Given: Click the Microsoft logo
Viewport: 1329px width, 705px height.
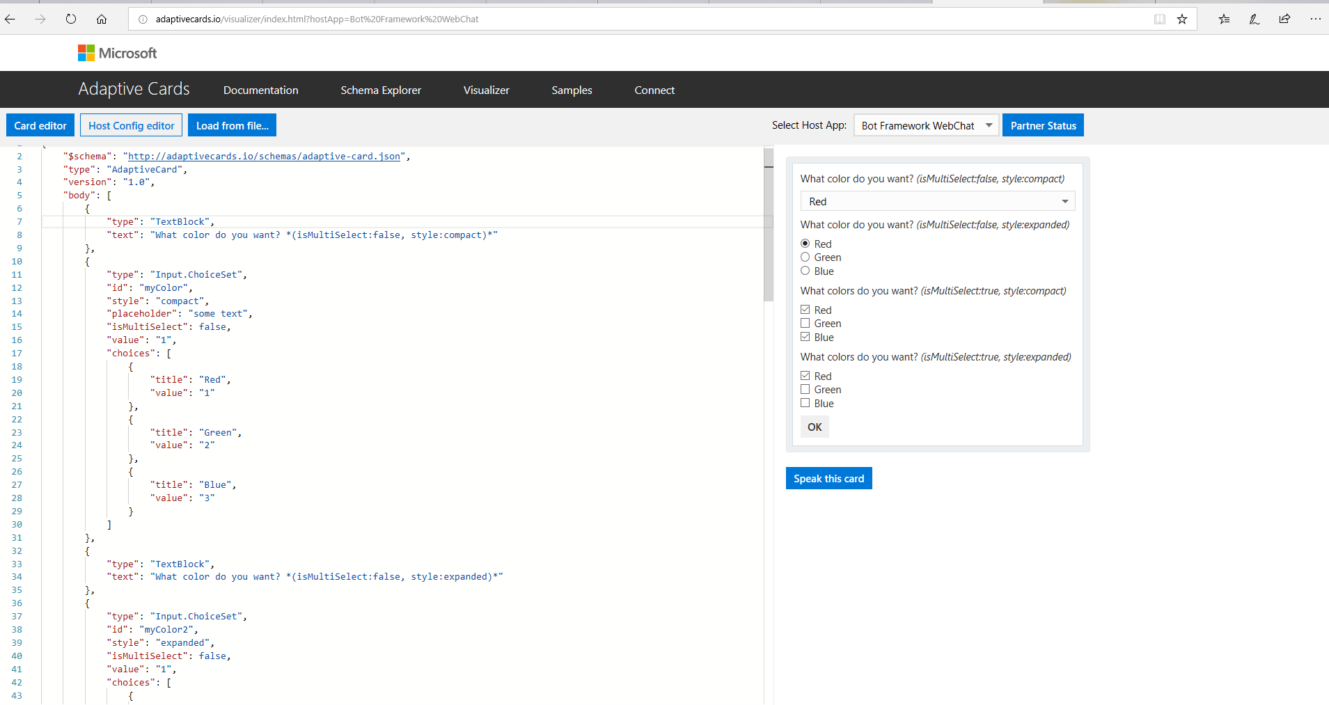Looking at the screenshot, I should tap(116, 52).
